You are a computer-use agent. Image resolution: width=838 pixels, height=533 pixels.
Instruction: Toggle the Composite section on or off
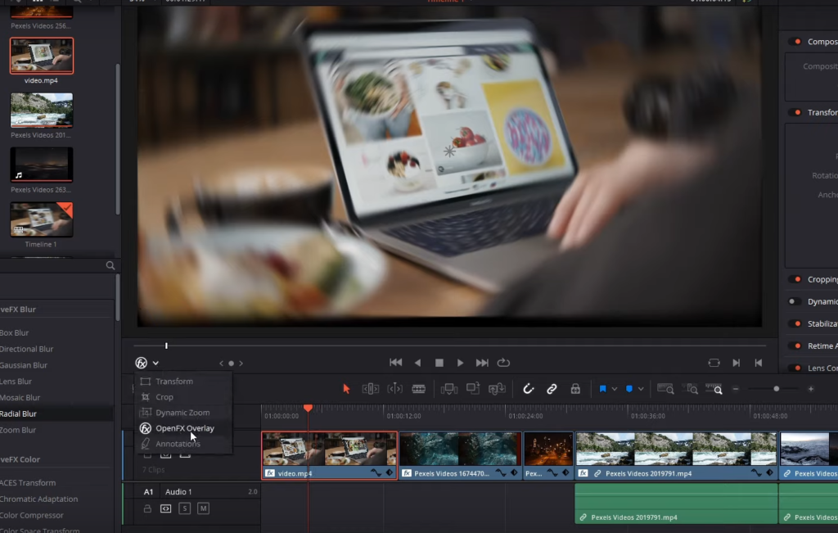click(795, 42)
